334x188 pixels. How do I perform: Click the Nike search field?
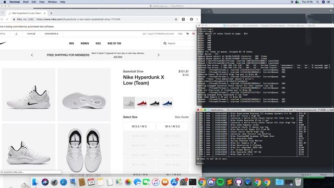click(178, 43)
